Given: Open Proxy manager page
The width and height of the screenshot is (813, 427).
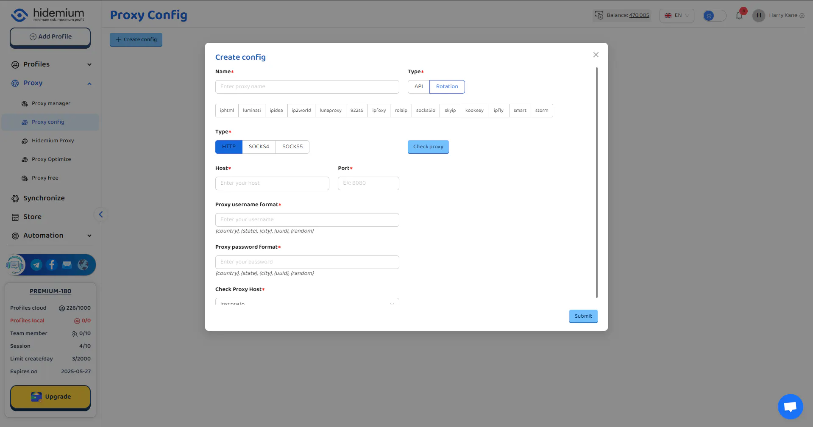Looking at the screenshot, I should pyautogui.click(x=51, y=103).
